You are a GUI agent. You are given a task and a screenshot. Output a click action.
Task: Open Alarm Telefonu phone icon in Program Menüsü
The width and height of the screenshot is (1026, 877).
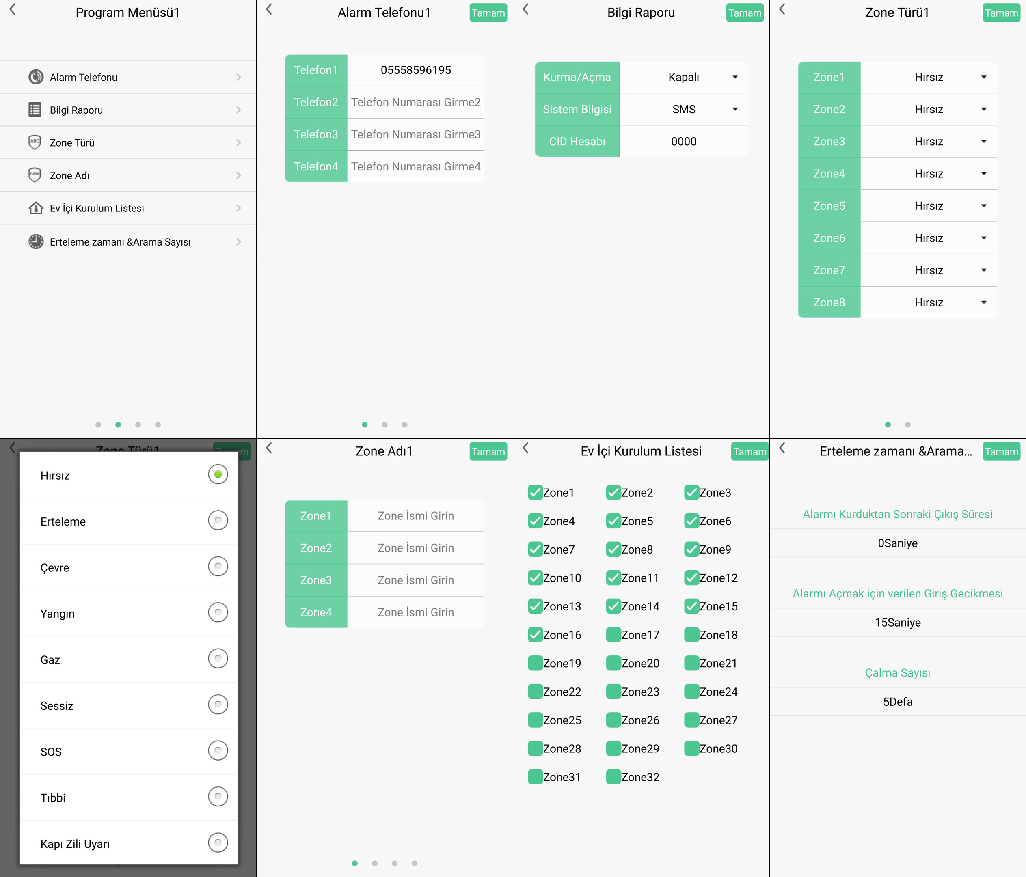[36, 77]
